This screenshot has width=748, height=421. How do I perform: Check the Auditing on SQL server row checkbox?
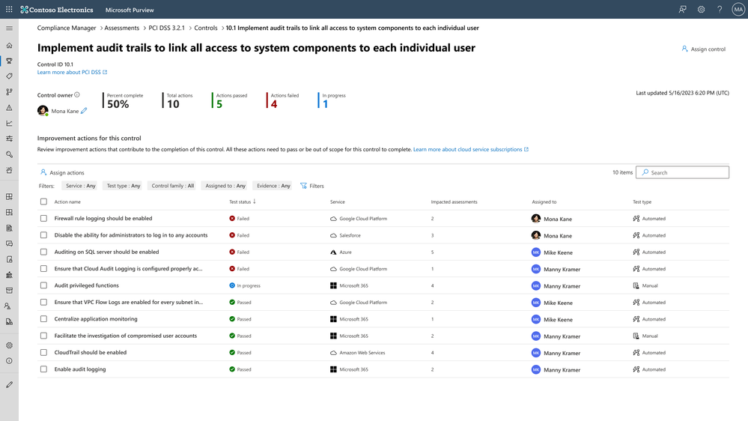click(44, 252)
